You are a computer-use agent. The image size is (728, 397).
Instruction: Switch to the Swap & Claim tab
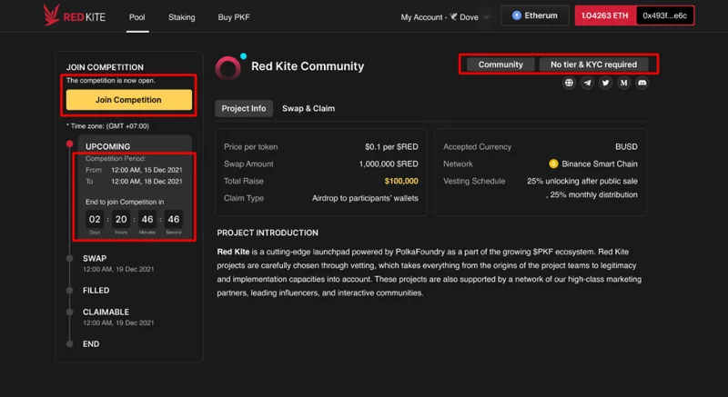(x=308, y=108)
